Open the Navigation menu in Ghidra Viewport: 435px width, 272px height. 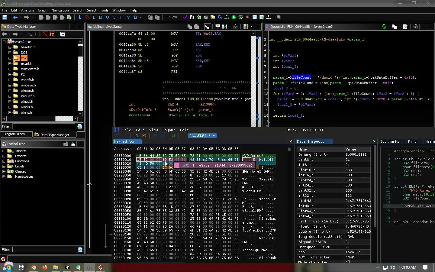[x=60, y=10]
